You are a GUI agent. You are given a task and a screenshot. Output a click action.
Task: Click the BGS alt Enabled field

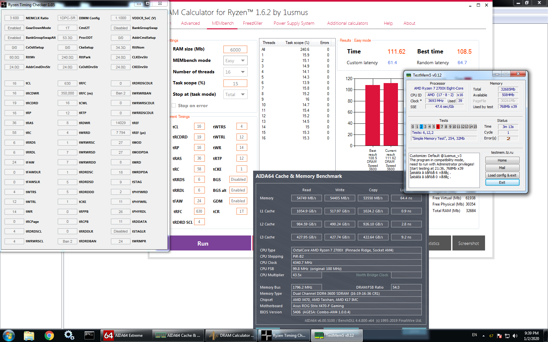click(x=238, y=190)
